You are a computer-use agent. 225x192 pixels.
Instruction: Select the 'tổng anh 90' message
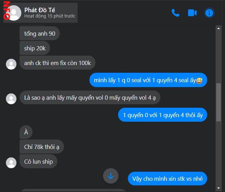click(39, 34)
